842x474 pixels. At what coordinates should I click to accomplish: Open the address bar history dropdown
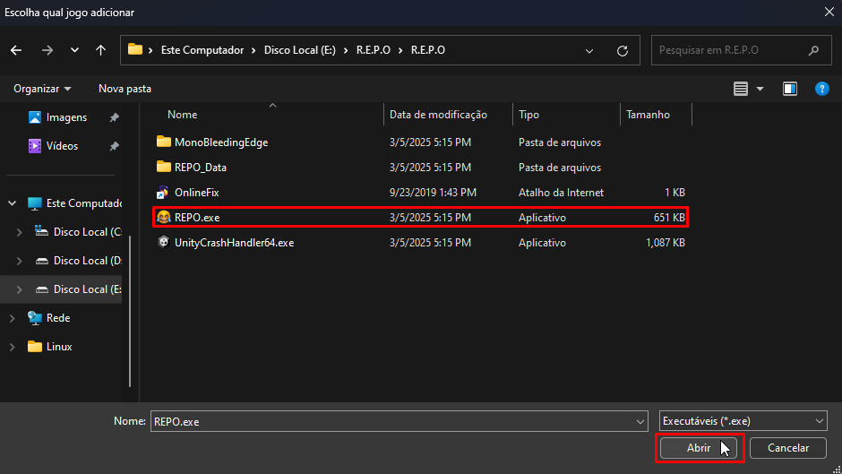click(589, 51)
